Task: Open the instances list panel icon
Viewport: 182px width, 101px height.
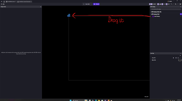Action: [x=164, y=4]
